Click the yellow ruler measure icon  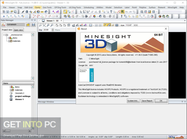(x=42, y=12)
